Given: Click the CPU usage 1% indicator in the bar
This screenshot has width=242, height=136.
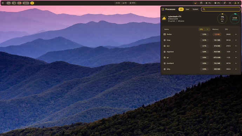Looking at the screenshot, I should coord(208,3).
